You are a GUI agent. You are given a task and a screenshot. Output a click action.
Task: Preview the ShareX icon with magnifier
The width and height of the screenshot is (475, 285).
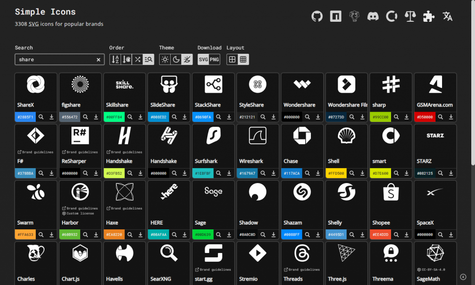pyautogui.click(x=41, y=117)
